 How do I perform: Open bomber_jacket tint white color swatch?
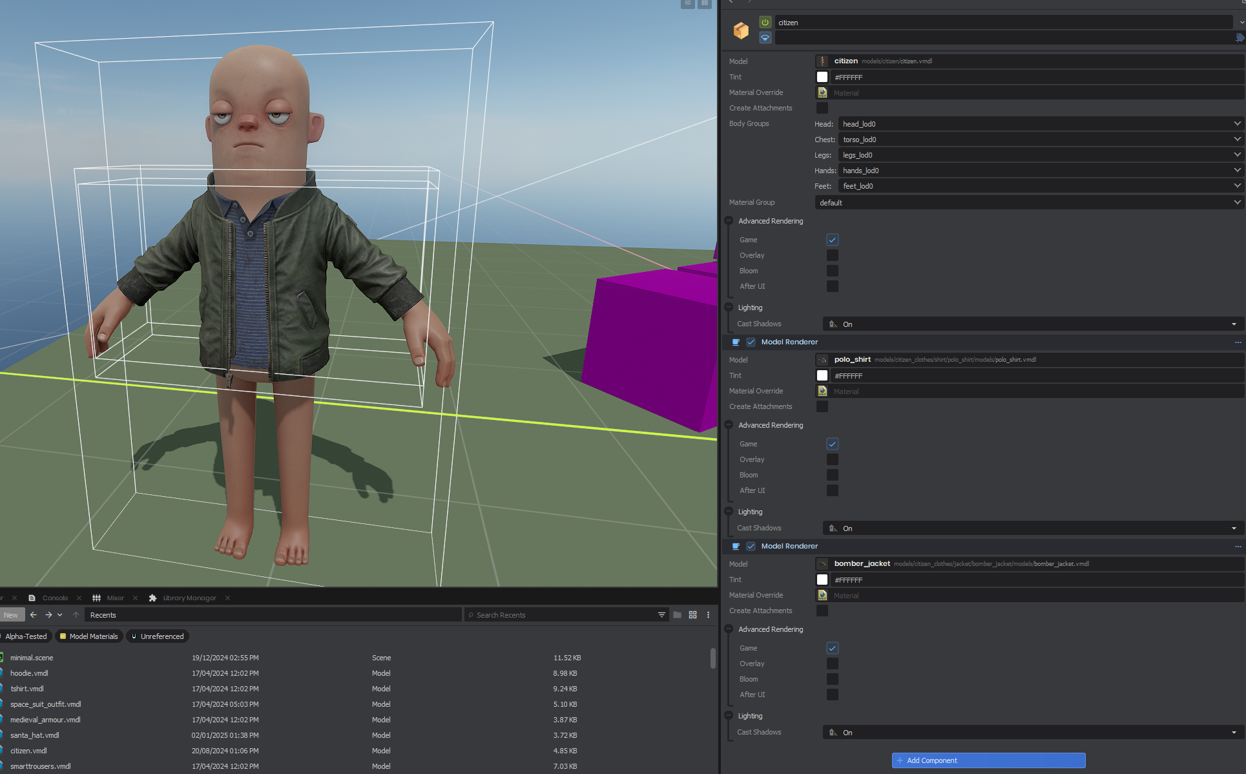[x=822, y=580]
